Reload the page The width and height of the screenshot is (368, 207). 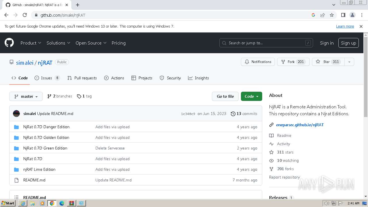click(x=25, y=15)
